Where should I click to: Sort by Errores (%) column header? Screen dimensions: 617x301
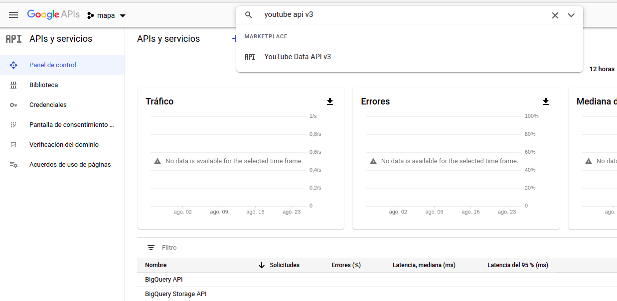pyautogui.click(x=346, y=265)
